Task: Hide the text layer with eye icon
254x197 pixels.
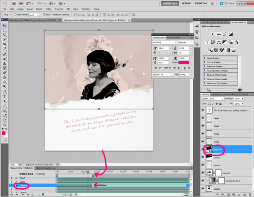Action: click(x=203, y=110)
